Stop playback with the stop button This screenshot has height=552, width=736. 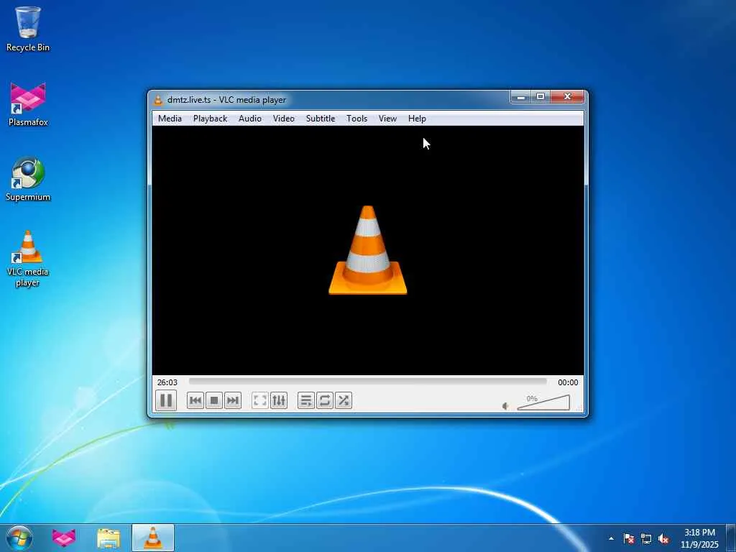(214, 400)
